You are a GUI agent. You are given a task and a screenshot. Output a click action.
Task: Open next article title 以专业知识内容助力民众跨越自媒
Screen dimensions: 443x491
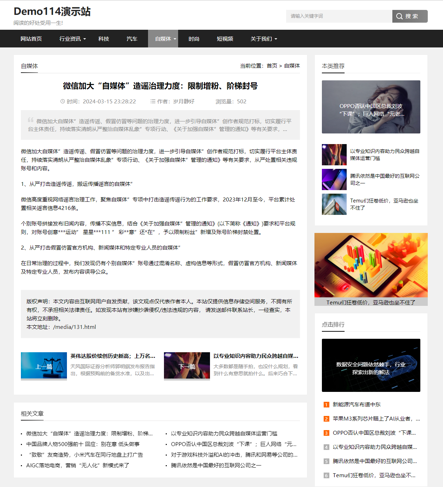click(x=256, y=356)
